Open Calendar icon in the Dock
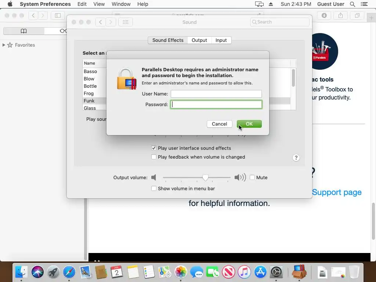376x282 pixels. (x=117, y=272)
